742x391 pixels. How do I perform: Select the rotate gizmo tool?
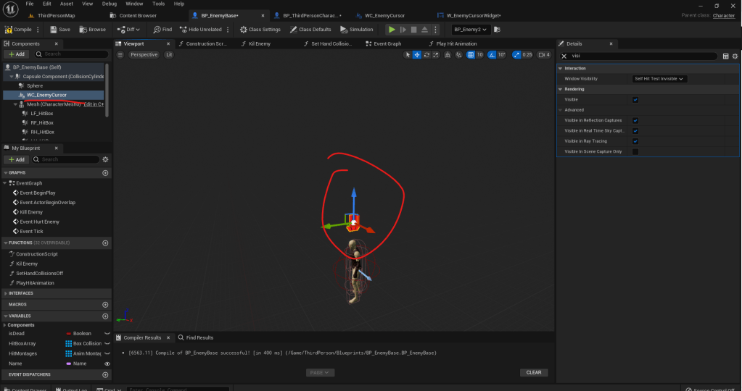[426, 55]
